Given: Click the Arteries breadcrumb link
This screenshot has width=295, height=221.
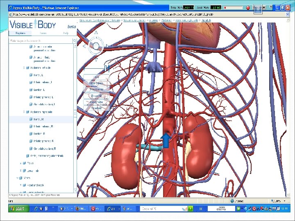Looking at the screenshot, I should click(x=153, y=20).
